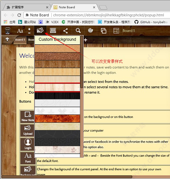Click the overlapping squares copy icon
This screenshot has width=170, height=179.
click(x=103, y=31)
